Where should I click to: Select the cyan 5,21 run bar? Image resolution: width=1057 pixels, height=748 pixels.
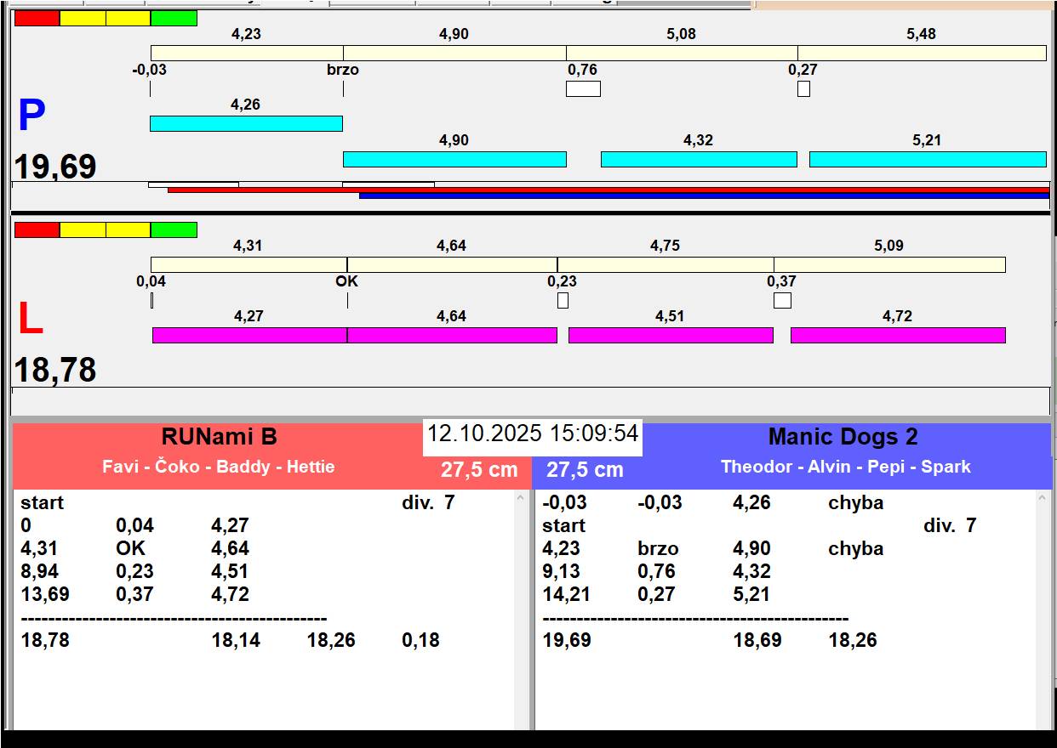pos(927,159)
